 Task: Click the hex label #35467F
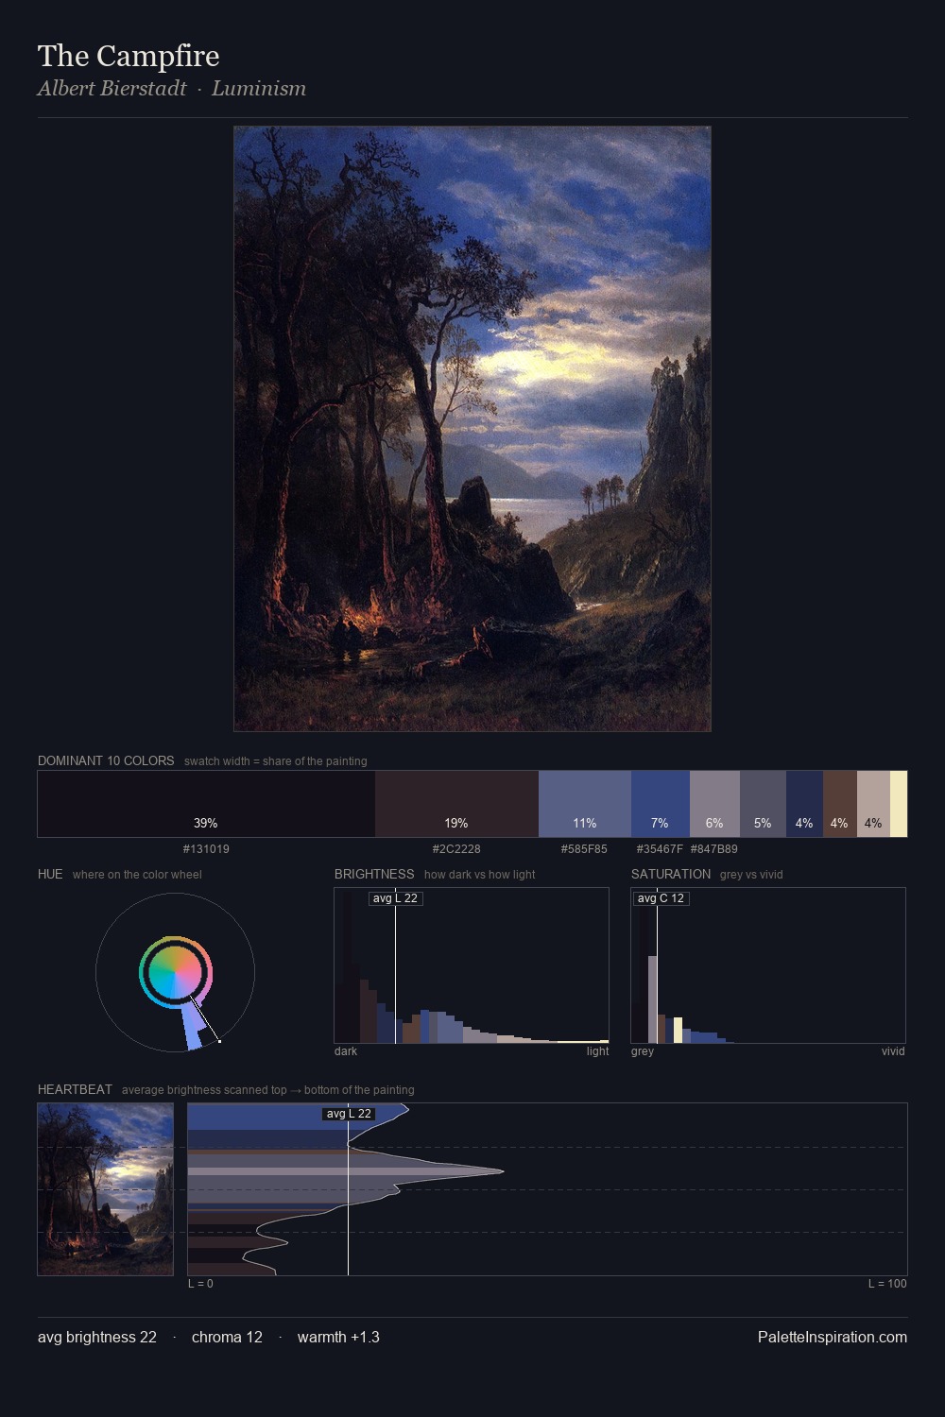pos(660,849)
